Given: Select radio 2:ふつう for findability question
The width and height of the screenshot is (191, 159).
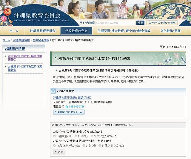Looking at the screenshot, I should tap(84, 145).
